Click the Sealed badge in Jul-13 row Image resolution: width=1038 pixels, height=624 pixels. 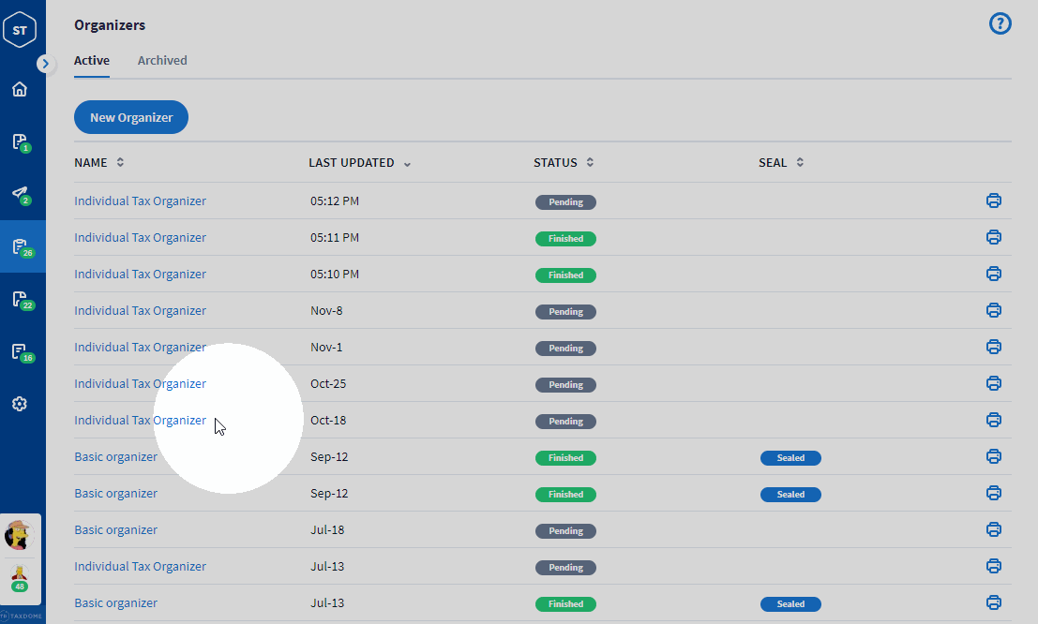coord(790,604)
